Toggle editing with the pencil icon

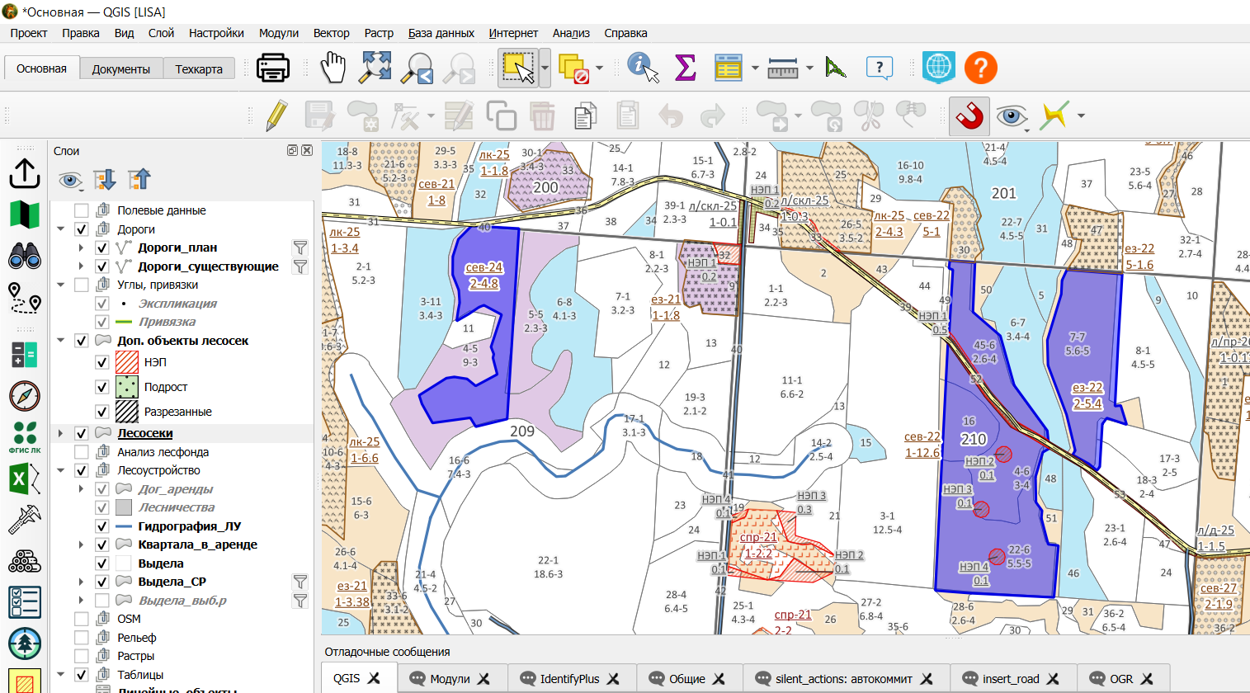(277, 115)
